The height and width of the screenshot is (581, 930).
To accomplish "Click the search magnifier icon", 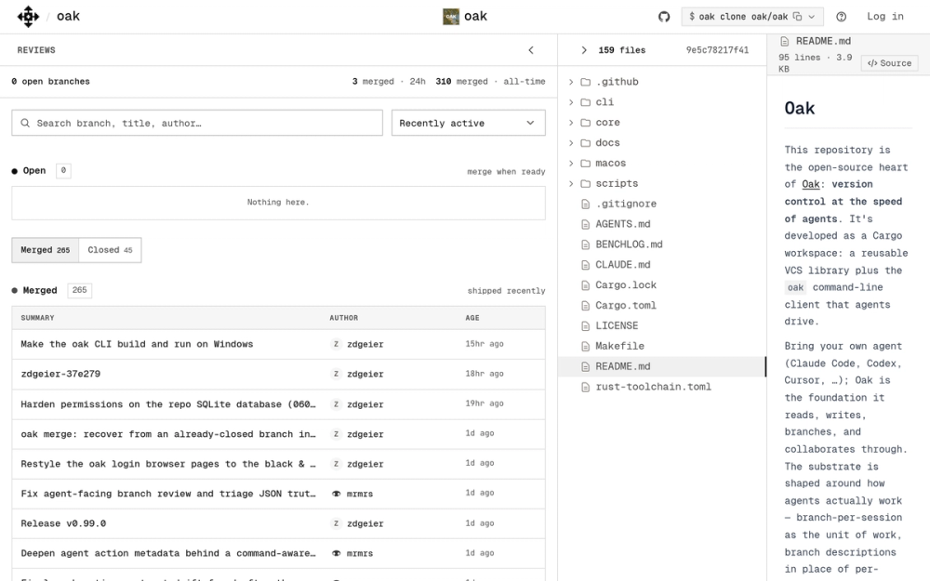I will point(25,123).
